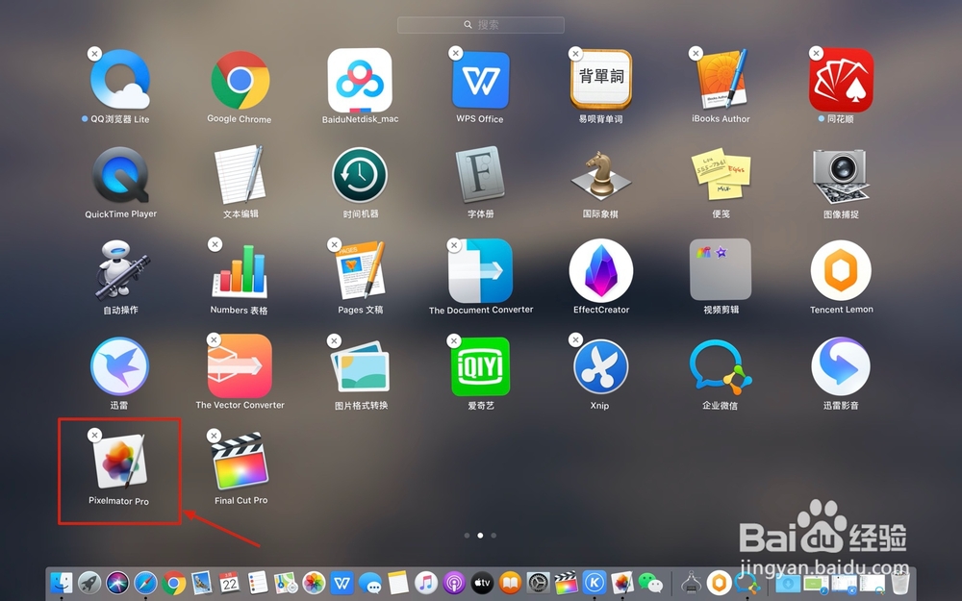Open Numbers 表格
The image size is (962, 601).
239,276
